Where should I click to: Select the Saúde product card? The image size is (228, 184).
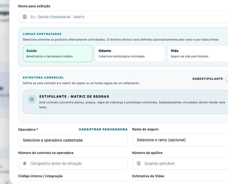(x=58, y=54)
